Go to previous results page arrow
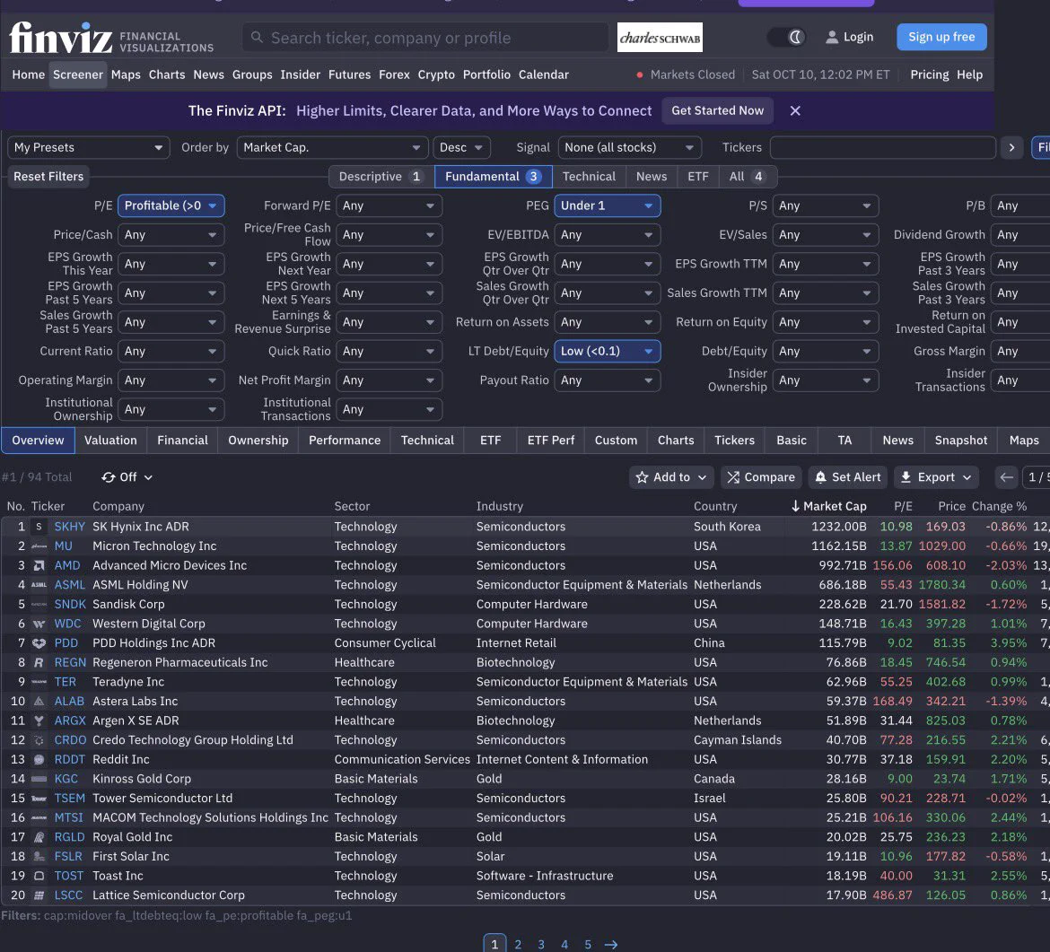 1006,476
